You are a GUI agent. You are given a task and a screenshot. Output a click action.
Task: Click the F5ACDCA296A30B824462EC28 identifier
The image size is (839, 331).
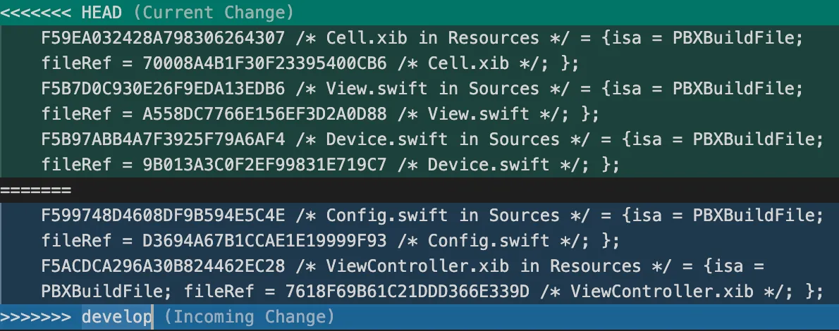pos(163,266)
